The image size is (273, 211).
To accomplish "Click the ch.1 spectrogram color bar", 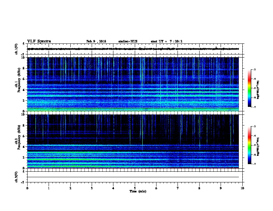I will click(x=250, y=88).
